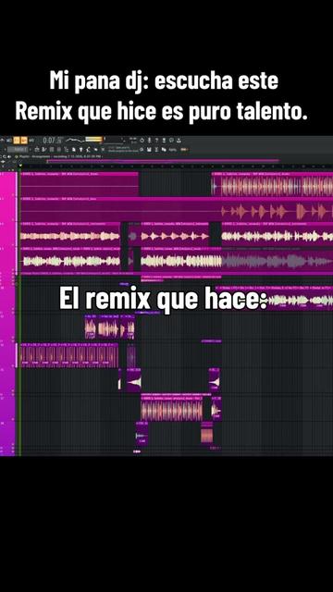Select the clip right of 'El remix que hace:' text

[x=274, y=298]
